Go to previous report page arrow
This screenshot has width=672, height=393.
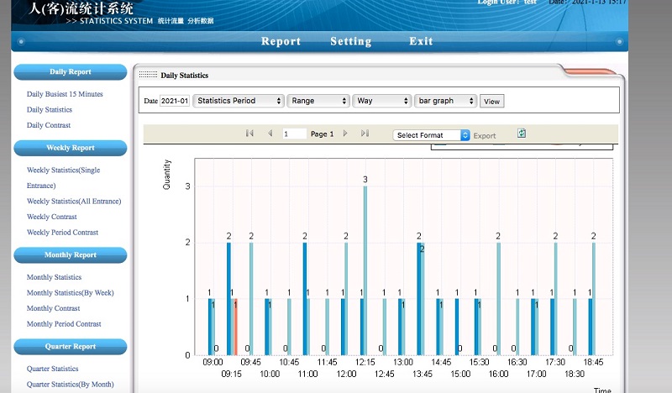pos(270,134)
